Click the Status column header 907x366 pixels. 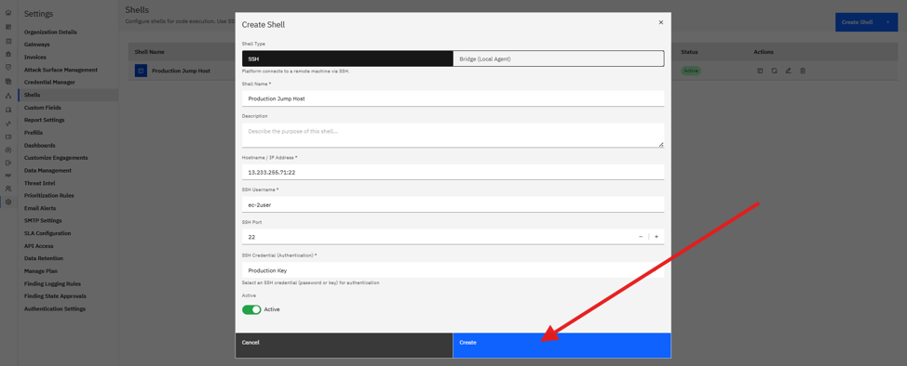(x=689, y=52)
